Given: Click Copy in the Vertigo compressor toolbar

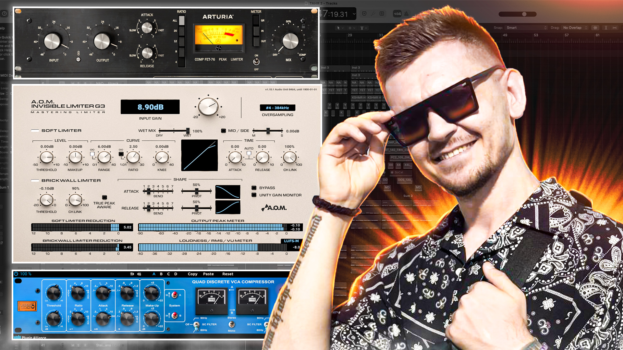Looking at the screenshot, I should (x=192, y=274).
